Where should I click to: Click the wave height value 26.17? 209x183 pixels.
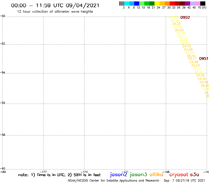pos(192,59)
